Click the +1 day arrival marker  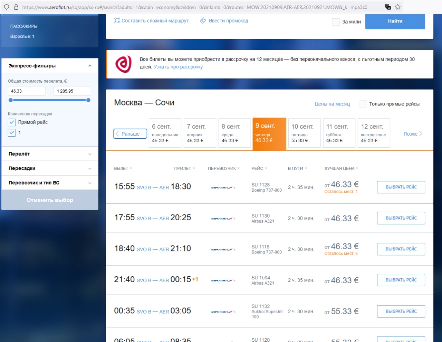(x=195, y=279)
